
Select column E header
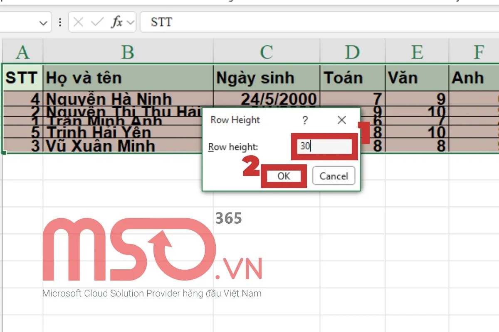[x=417, y=52]
